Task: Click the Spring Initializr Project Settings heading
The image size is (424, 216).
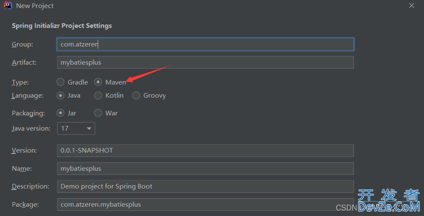Action: tap(62, 26)
